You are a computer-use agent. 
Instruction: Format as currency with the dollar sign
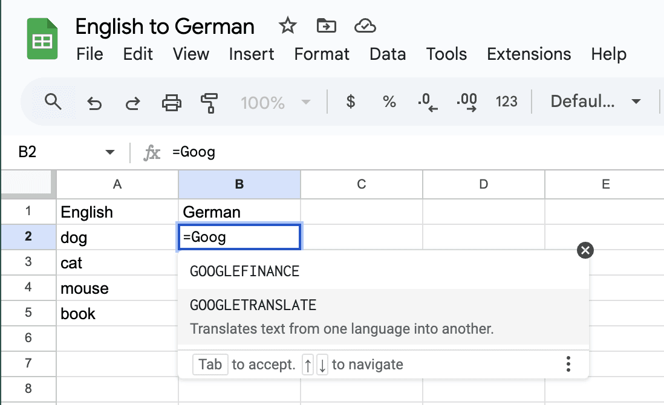pos(350,102)
